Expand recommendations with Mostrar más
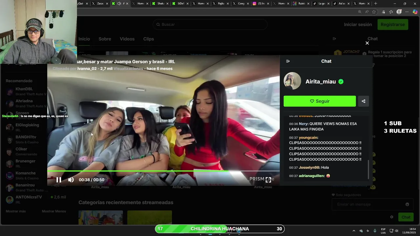Viewport: 420px width, 236px height. (16, 211)
